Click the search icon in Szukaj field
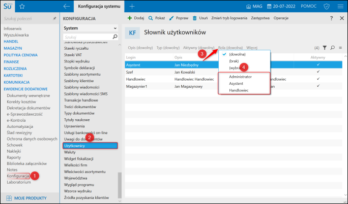Image resolution: width=348 pixels, height=204 pixels. [x=115, y=37]
